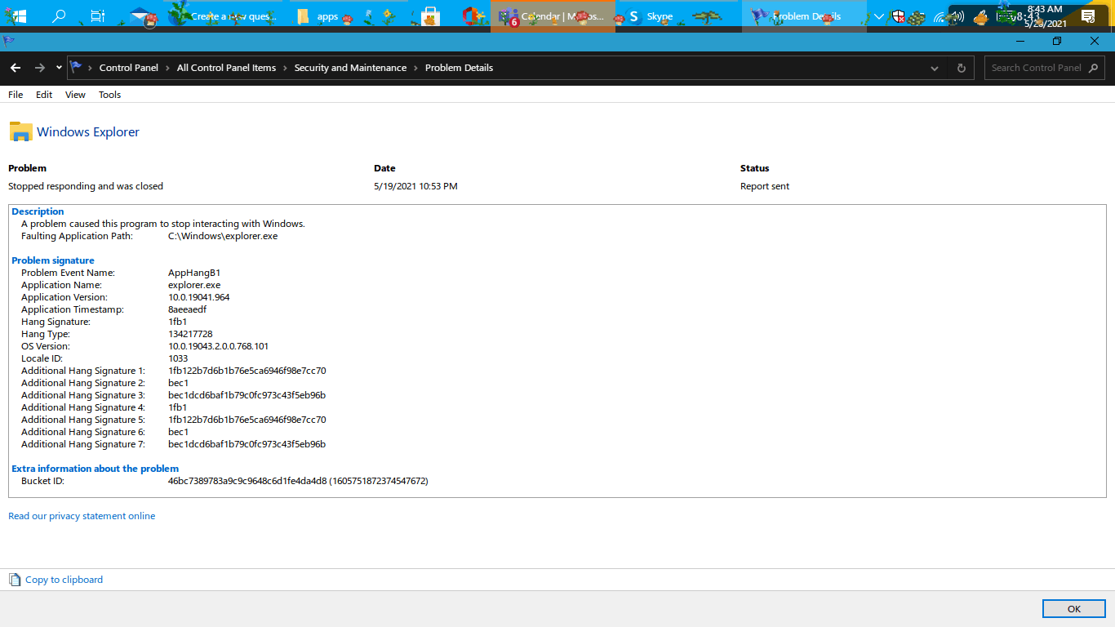Click the address bar flag icon
Screen dimensions: 1115x627
(76, 67)
